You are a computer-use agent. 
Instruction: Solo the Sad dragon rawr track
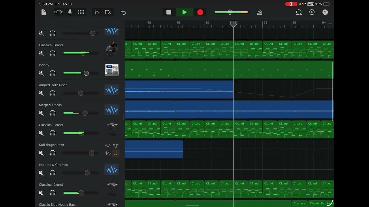52,153
